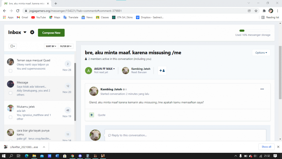
Task: Open the Windows notification center
Action: 275,156
